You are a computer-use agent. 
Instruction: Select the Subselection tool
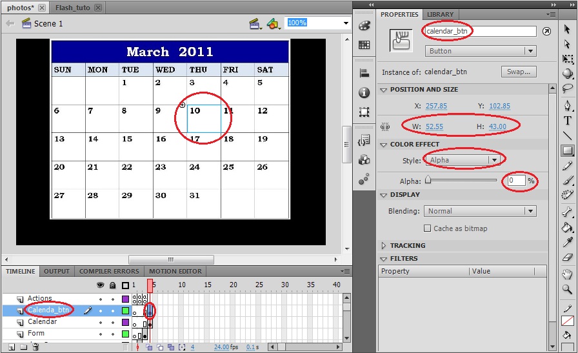point(567,44)
